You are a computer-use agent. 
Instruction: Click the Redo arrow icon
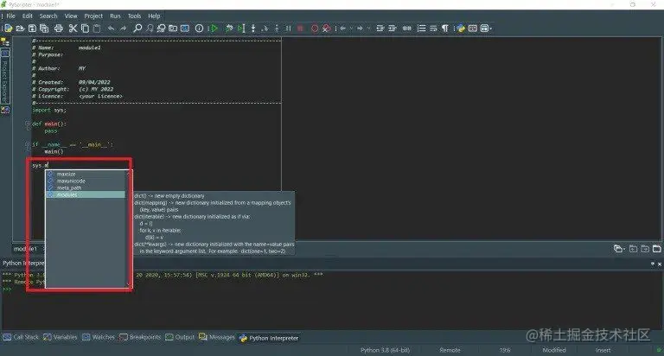tap(124, 29)
